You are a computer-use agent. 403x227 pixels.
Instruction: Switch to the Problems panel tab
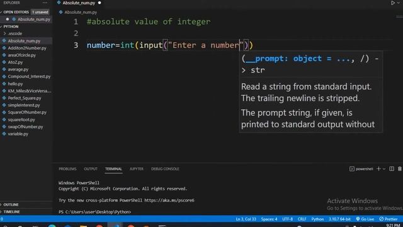click(x=67, y=169)
